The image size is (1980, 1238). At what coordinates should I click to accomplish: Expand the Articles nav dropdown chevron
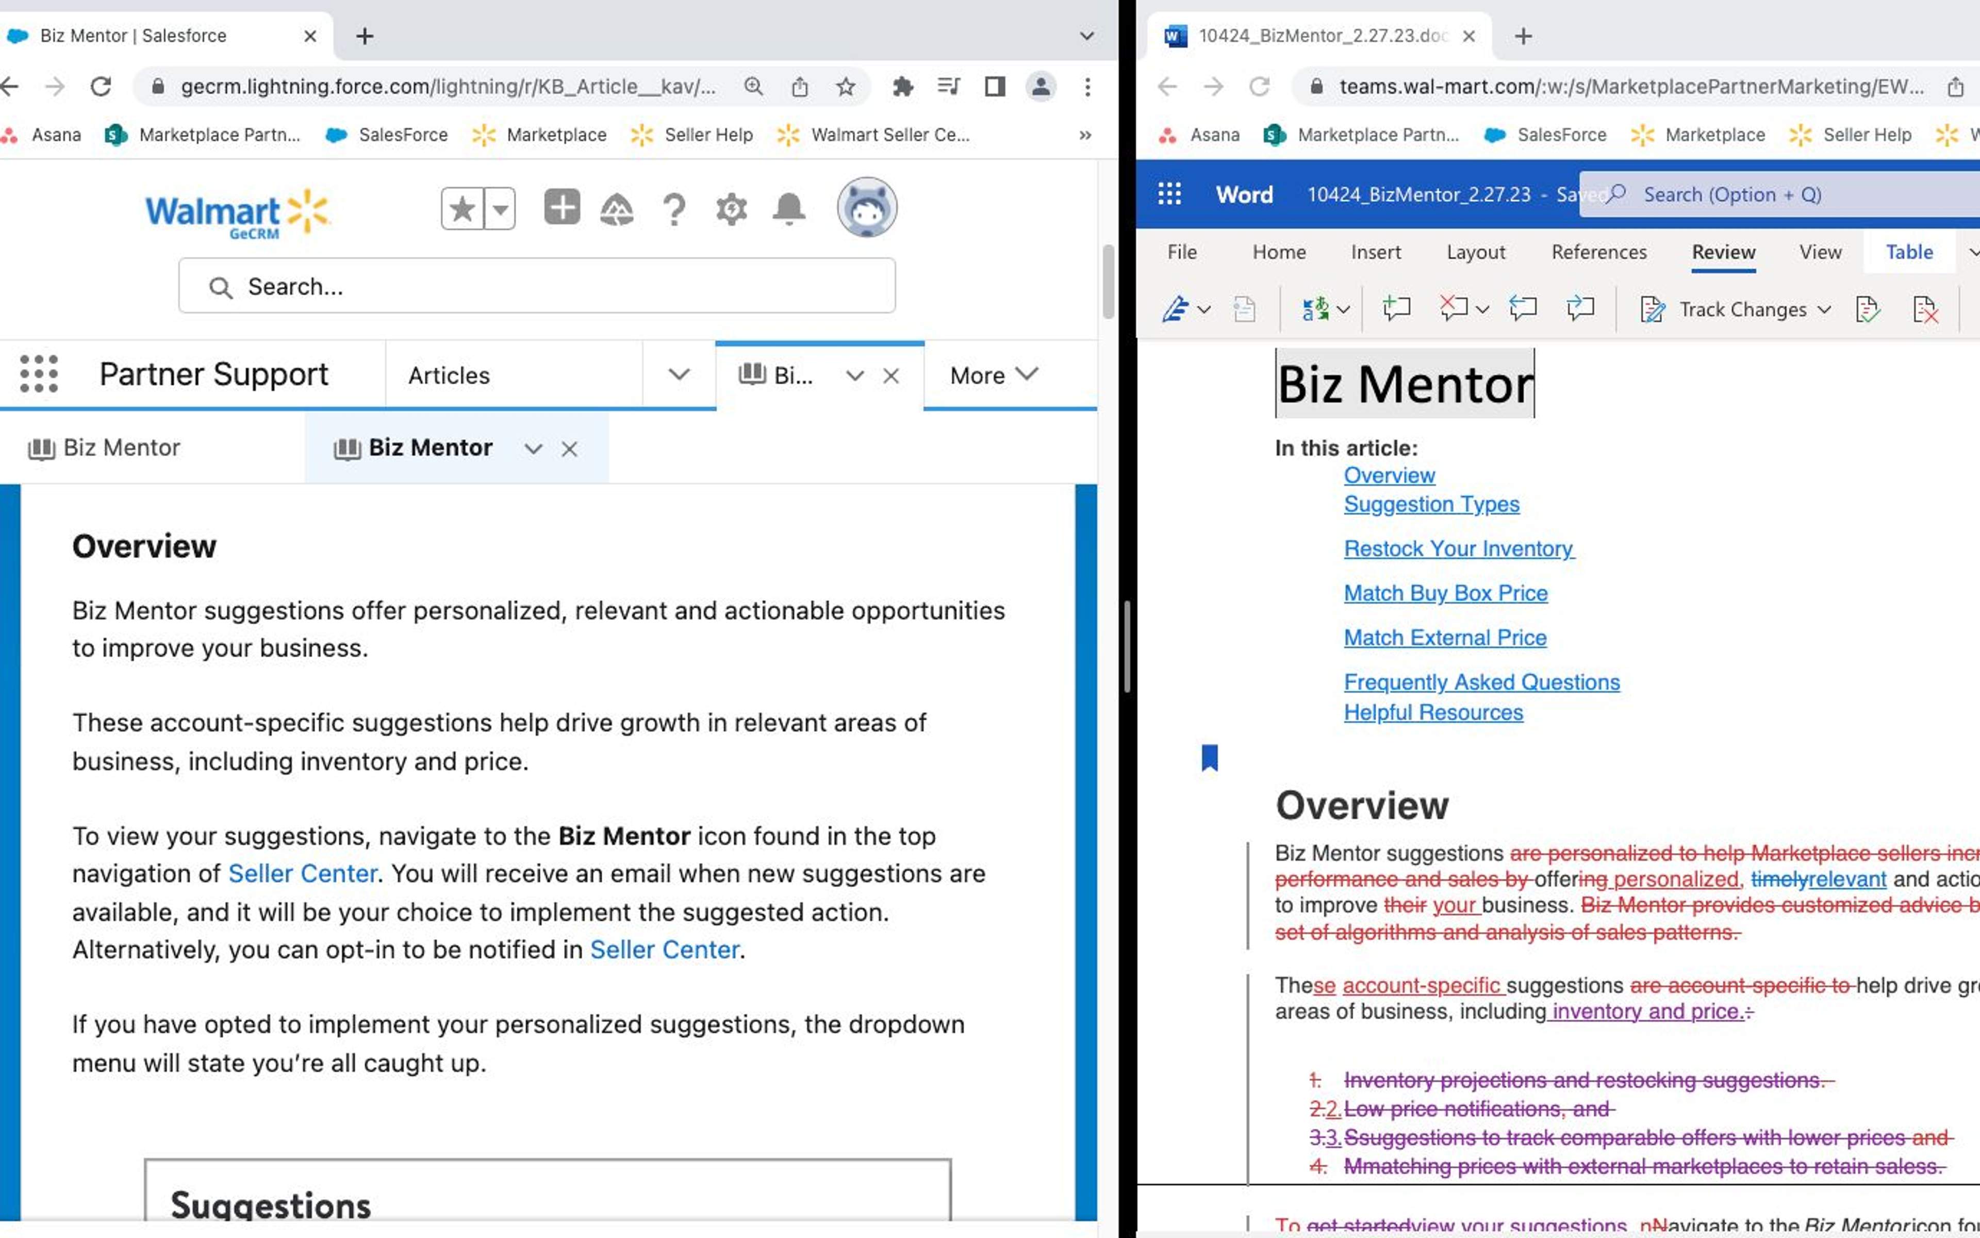(679, 374)
